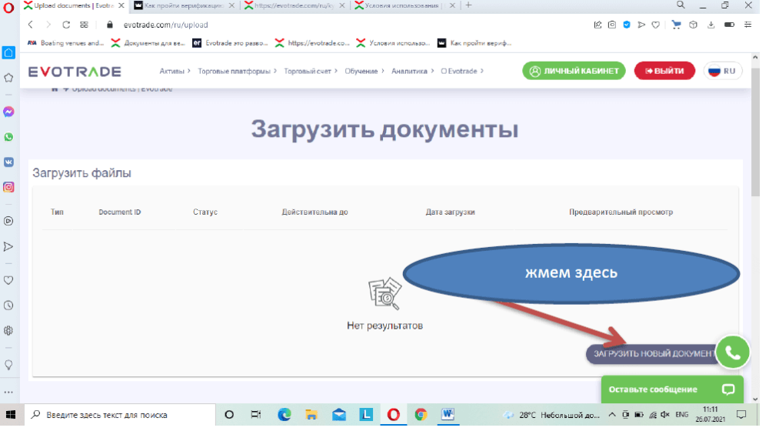Expand the Активы menu
Viewport: 769px width, 431px height.
(x=175, y=72)
